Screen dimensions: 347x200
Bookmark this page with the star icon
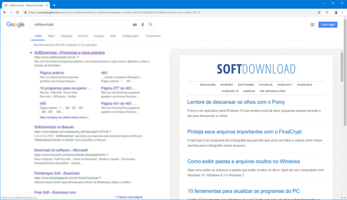tap(319, 12)
